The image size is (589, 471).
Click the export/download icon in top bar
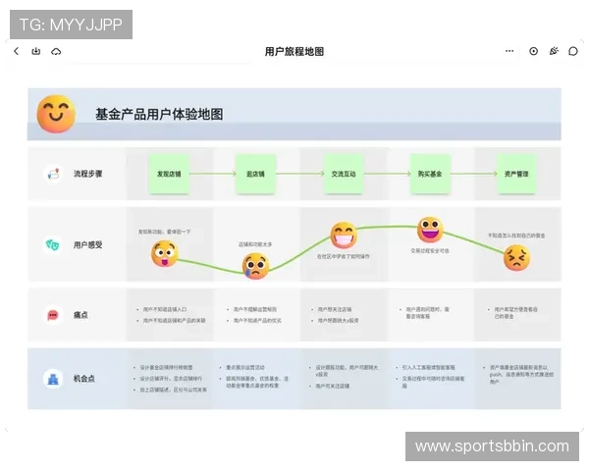click(36, 51)
